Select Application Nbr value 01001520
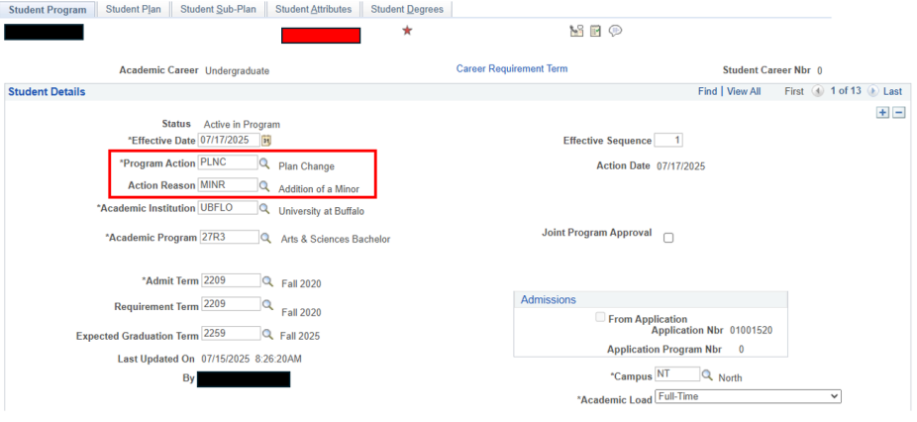 (x=751, y=330)
